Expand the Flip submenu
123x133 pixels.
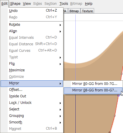tap(32, 64)
